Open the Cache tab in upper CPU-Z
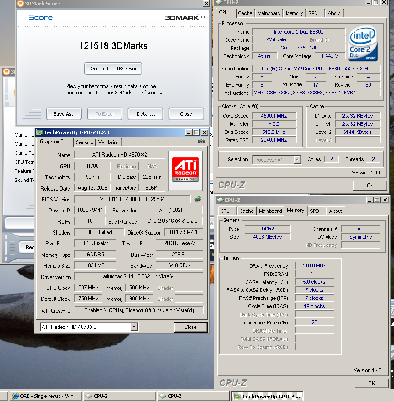 (x=245, y=13)
